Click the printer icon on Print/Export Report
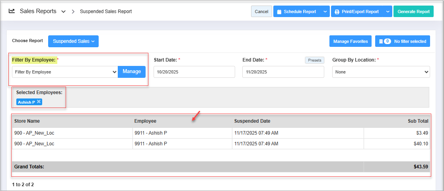Screen dimensions: 444x191 (337, 12)
